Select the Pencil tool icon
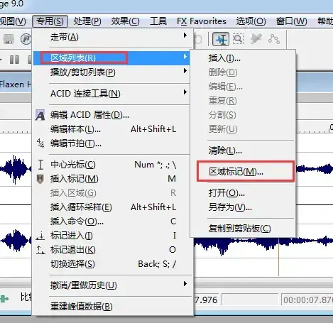This screenshot has width=333, height=323. point(256,39)
